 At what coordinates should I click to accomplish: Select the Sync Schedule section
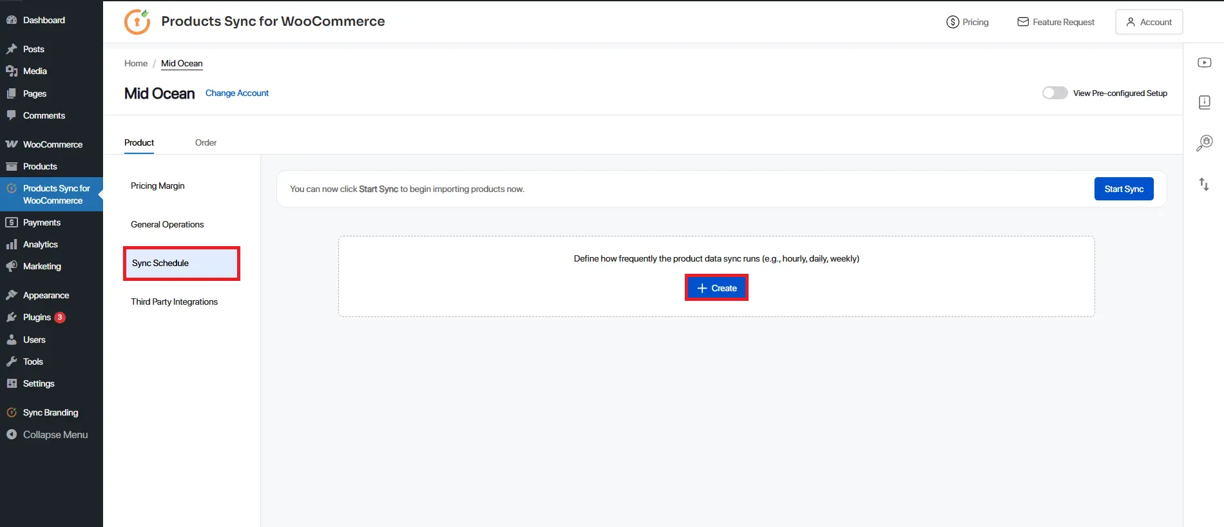coord(182,263)
